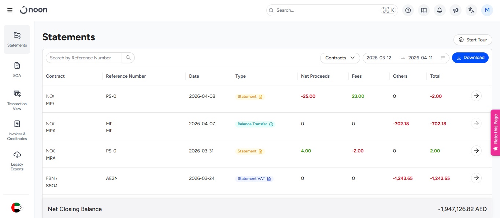Switch country using UAE flag selector
Screen dimensions: 500x218
pos(16,207)
